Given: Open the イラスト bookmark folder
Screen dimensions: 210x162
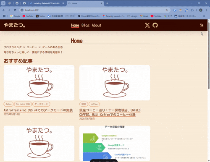Looking at the screenshot, I should (x=71, y=16).
